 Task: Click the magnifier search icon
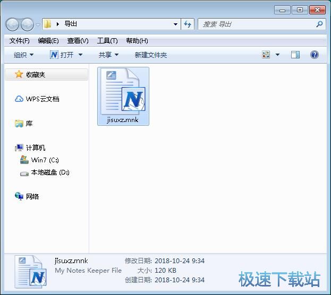tap(319, 24)
